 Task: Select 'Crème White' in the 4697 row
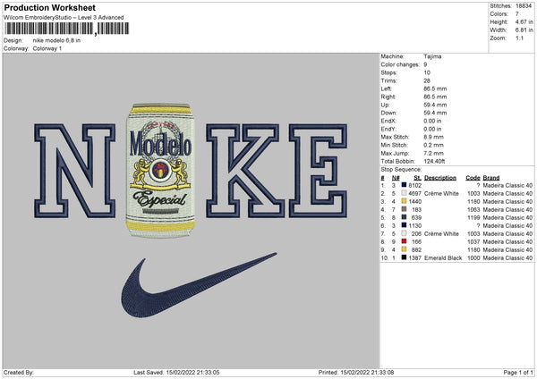pos(441,193)
